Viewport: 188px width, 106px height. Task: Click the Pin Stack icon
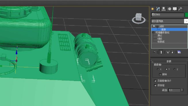coord(154,52)
